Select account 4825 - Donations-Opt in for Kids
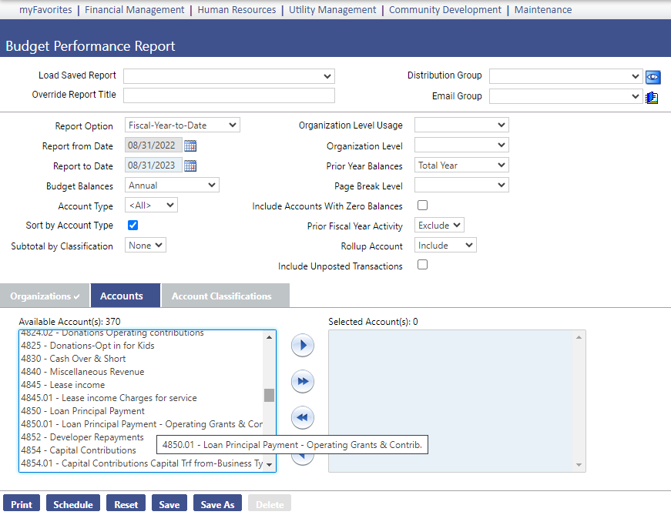This screenshot has width=671, height=515. point(142,345)
